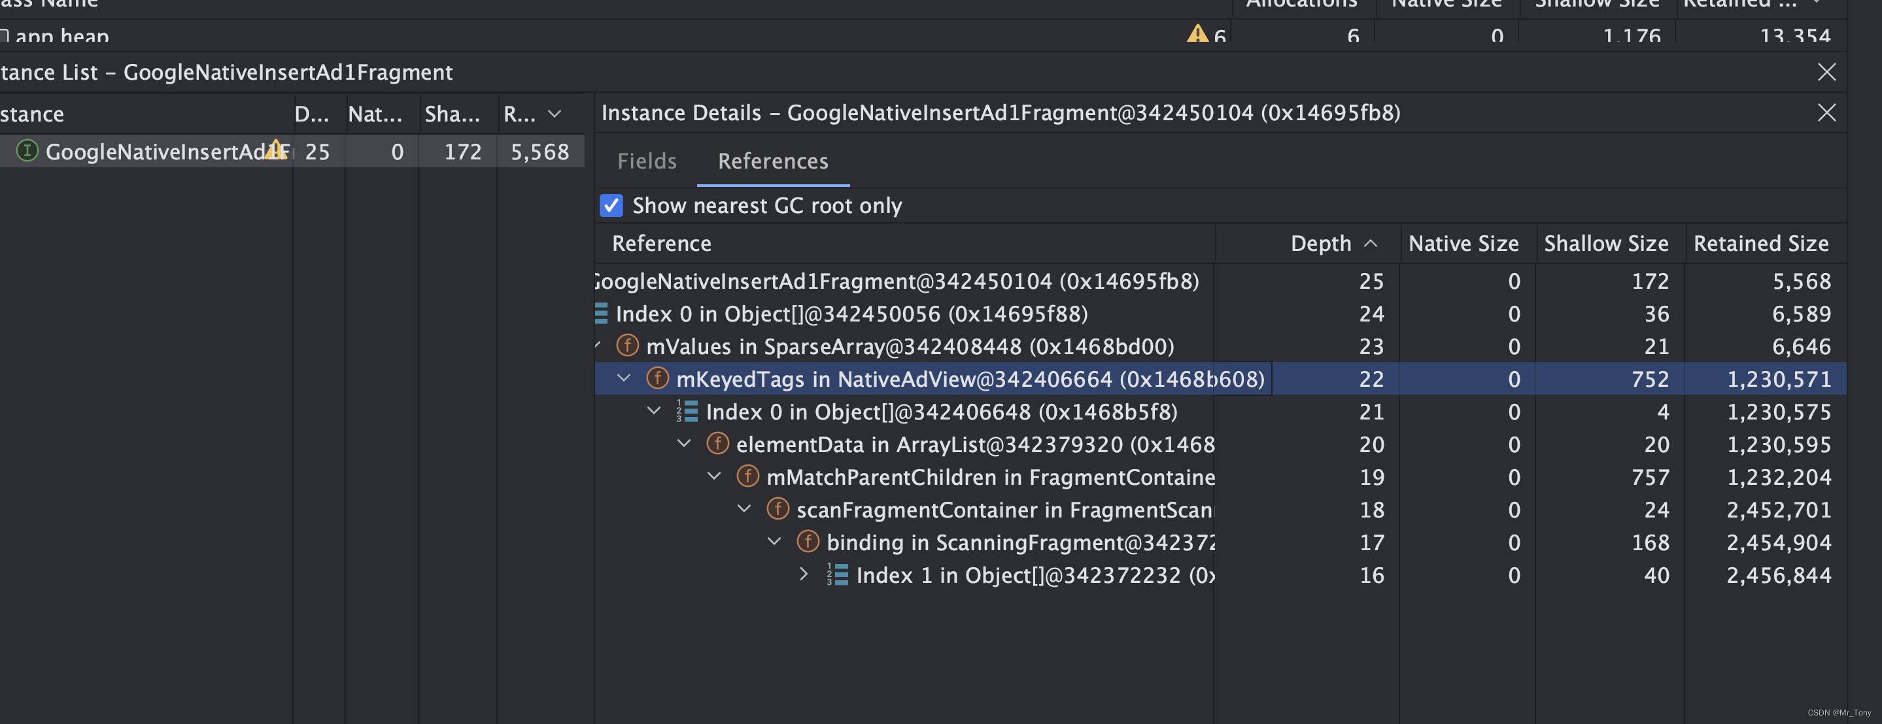1882x724 pixels.
Task: Toggle the Show nearest GC root only checkbox
Action: tap(611, 204)
